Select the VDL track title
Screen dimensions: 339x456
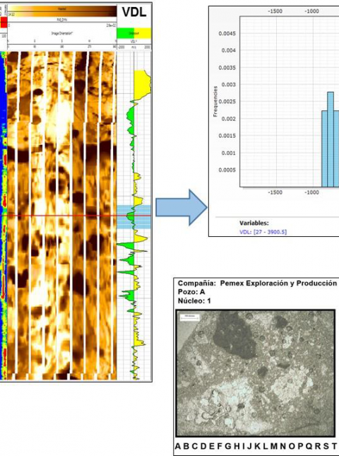134,12
